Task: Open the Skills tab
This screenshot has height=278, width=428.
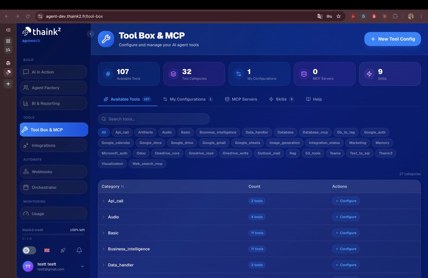Action: [281, 99]
